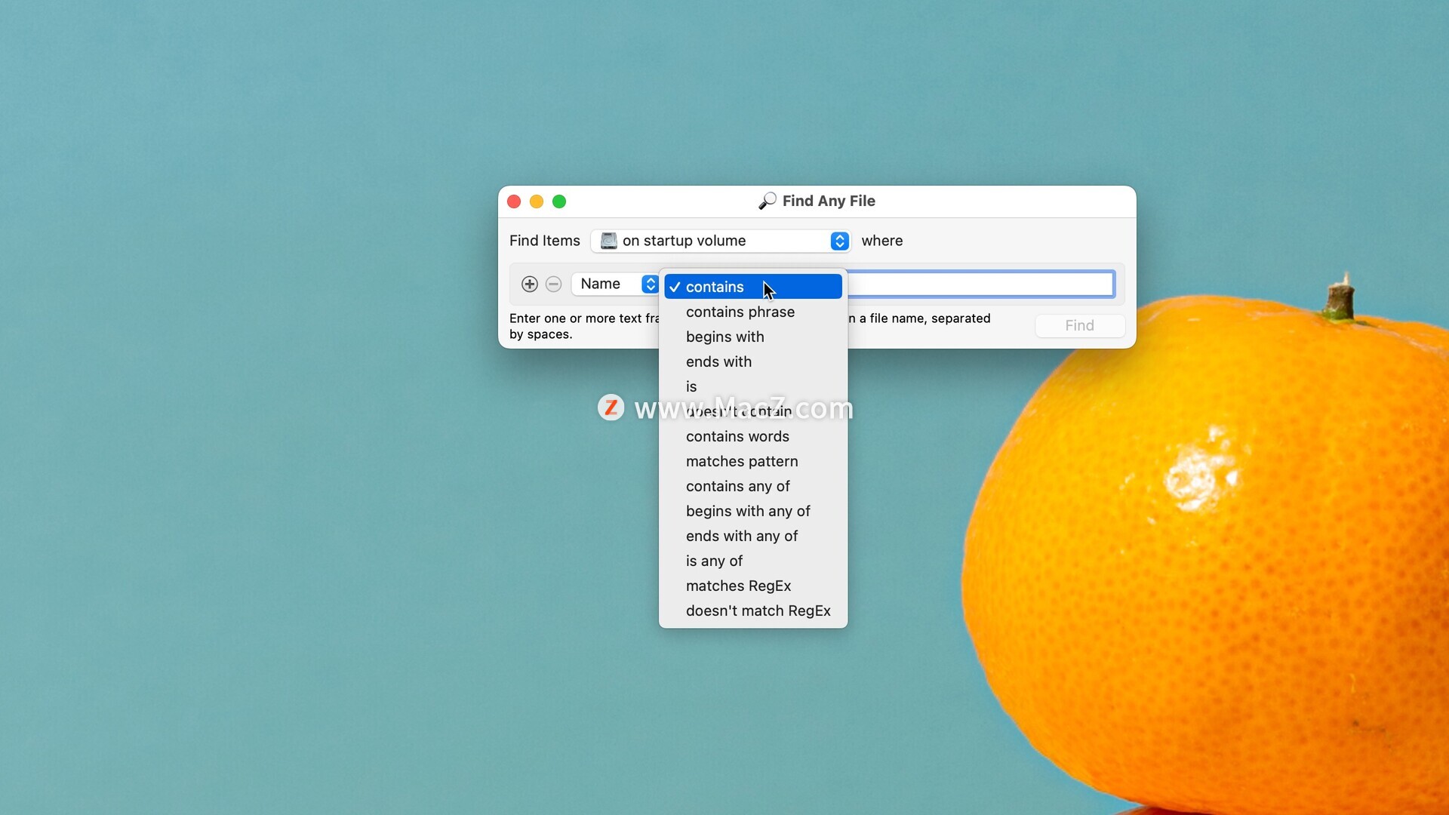Minimize the Find Any File window
The width and height of the screenshot is (1449, 815).
[537, 201]
